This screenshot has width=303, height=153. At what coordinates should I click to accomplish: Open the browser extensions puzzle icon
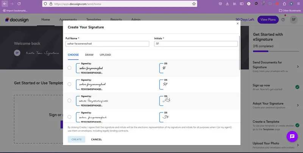[x=284, y=4]
